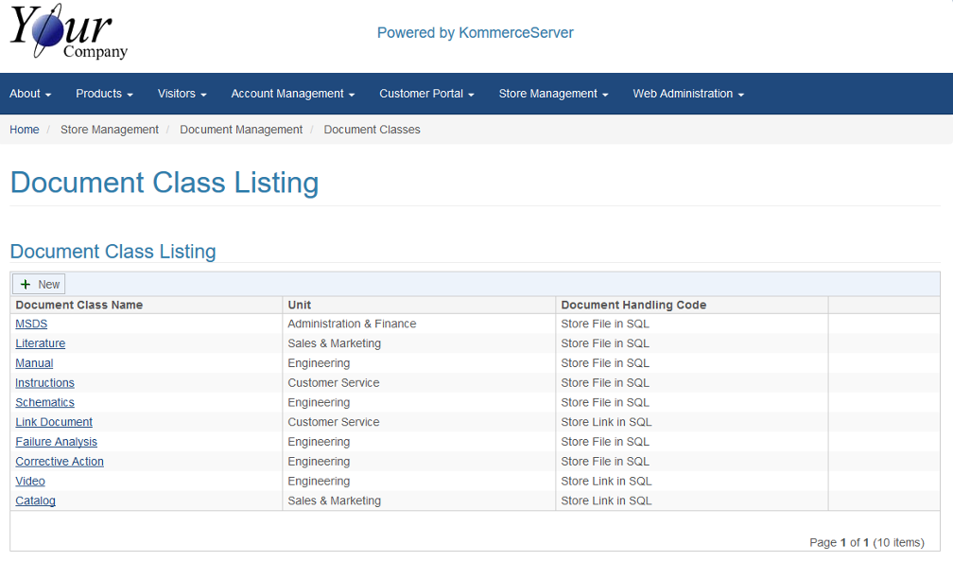Open the Literature document class
This screenshot has height=562, width=953.
[41, 343]
